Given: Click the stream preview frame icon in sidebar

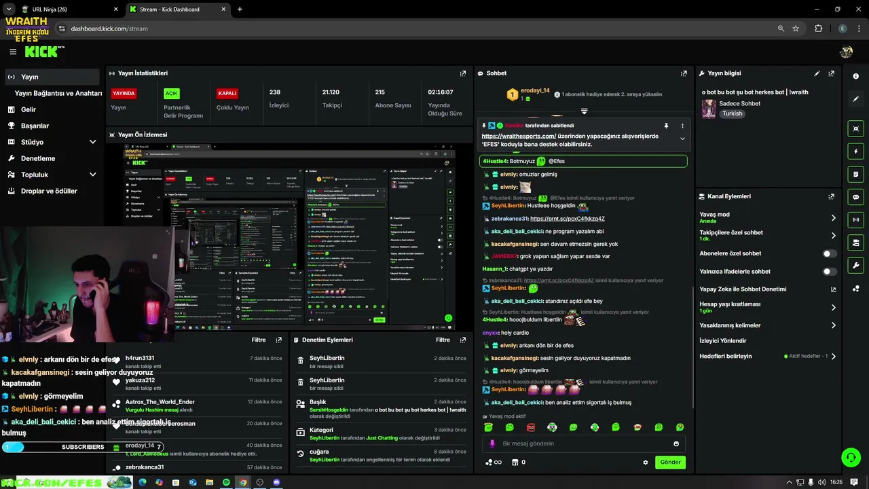Looking at the screenshot, I should click(855, 128).
